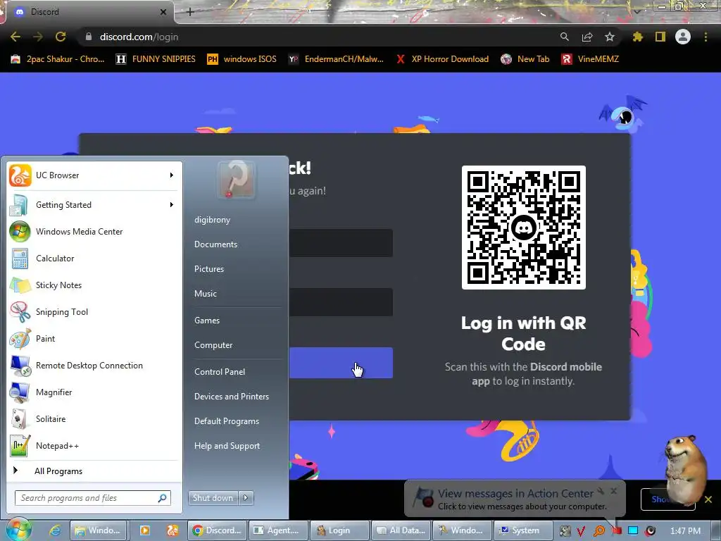Open Windows Media Player taskbar icon

[x=144, y=530]
